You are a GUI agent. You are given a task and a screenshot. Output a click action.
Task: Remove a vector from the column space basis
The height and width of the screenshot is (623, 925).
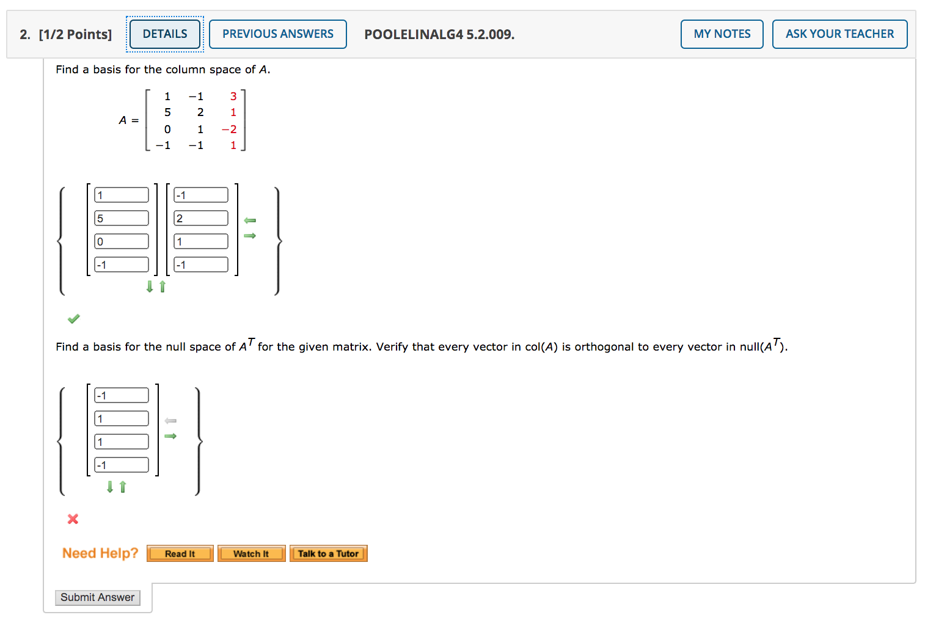pos(249,219)
